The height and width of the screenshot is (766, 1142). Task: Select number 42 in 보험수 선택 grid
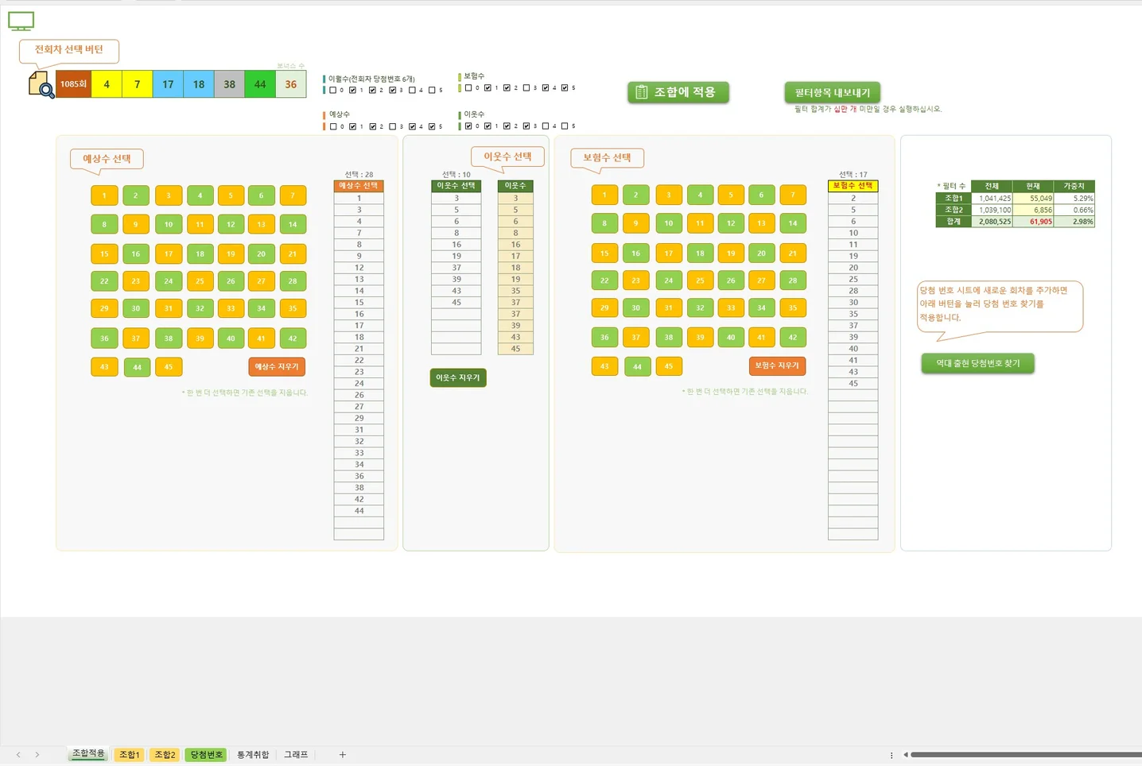[x=793, y=338]
